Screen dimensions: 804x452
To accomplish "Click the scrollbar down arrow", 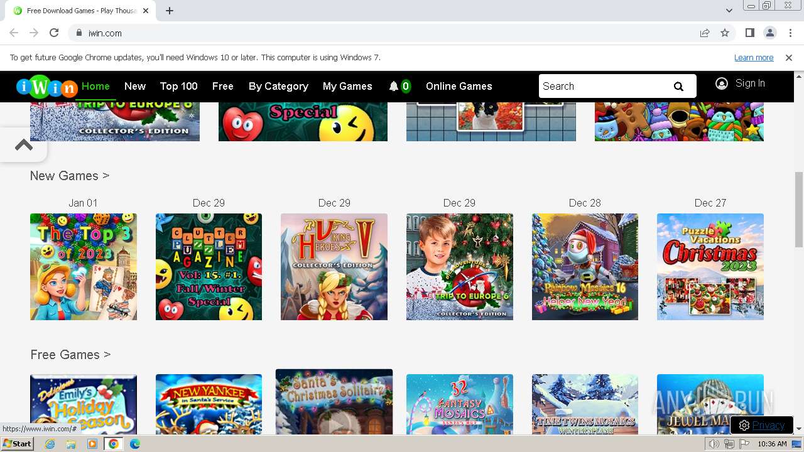I will point(798,429).
